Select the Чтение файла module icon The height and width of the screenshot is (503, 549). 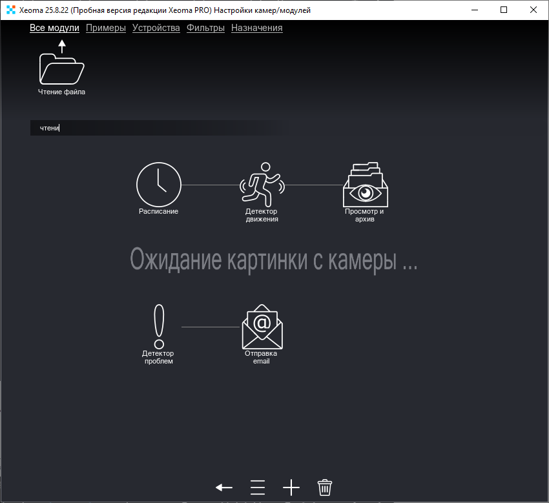tap(61, 65)
